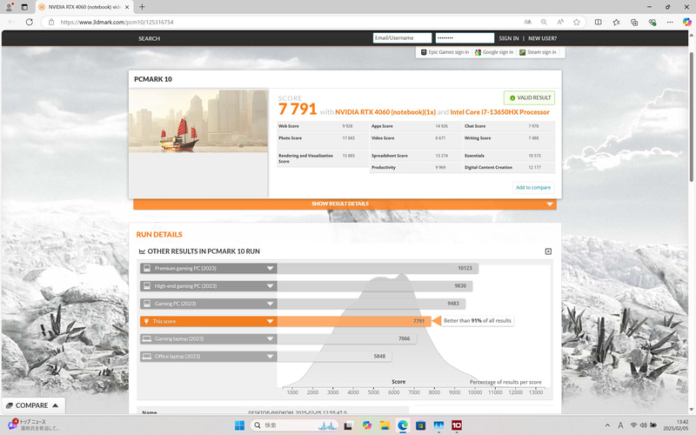Image resolution: width=696 pixels, height=435 pixels.
Task: Click the Digital Content Creation score row
Action: tap(509, 167)
